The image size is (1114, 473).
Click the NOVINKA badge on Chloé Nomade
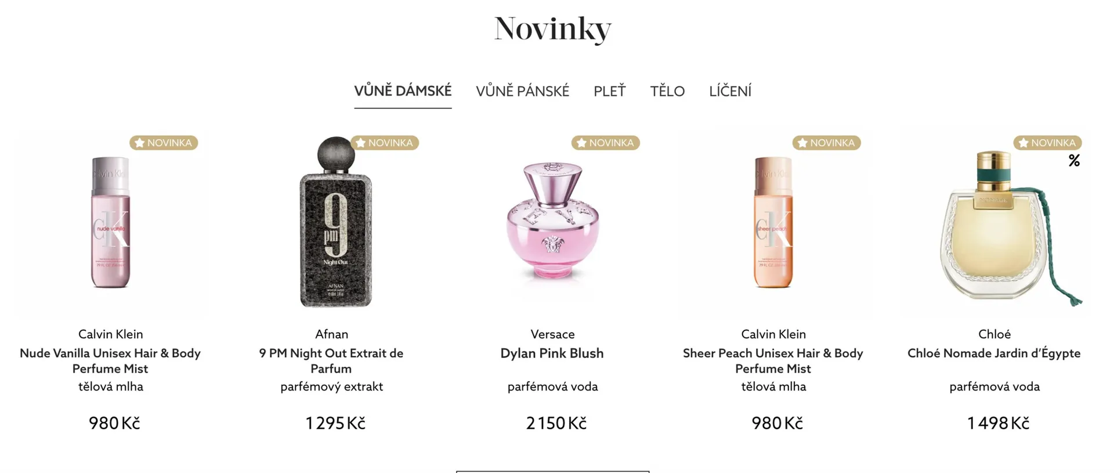click(x=1048, y=143)
